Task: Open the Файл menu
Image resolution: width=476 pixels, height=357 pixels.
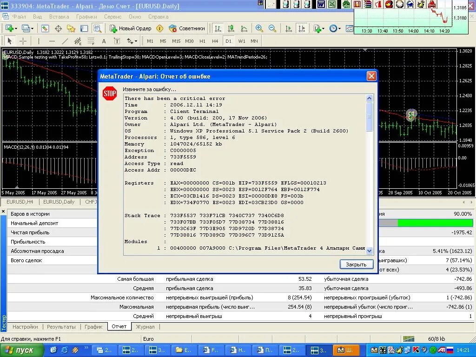Action: pyautogui.click(x=19, y=17)
